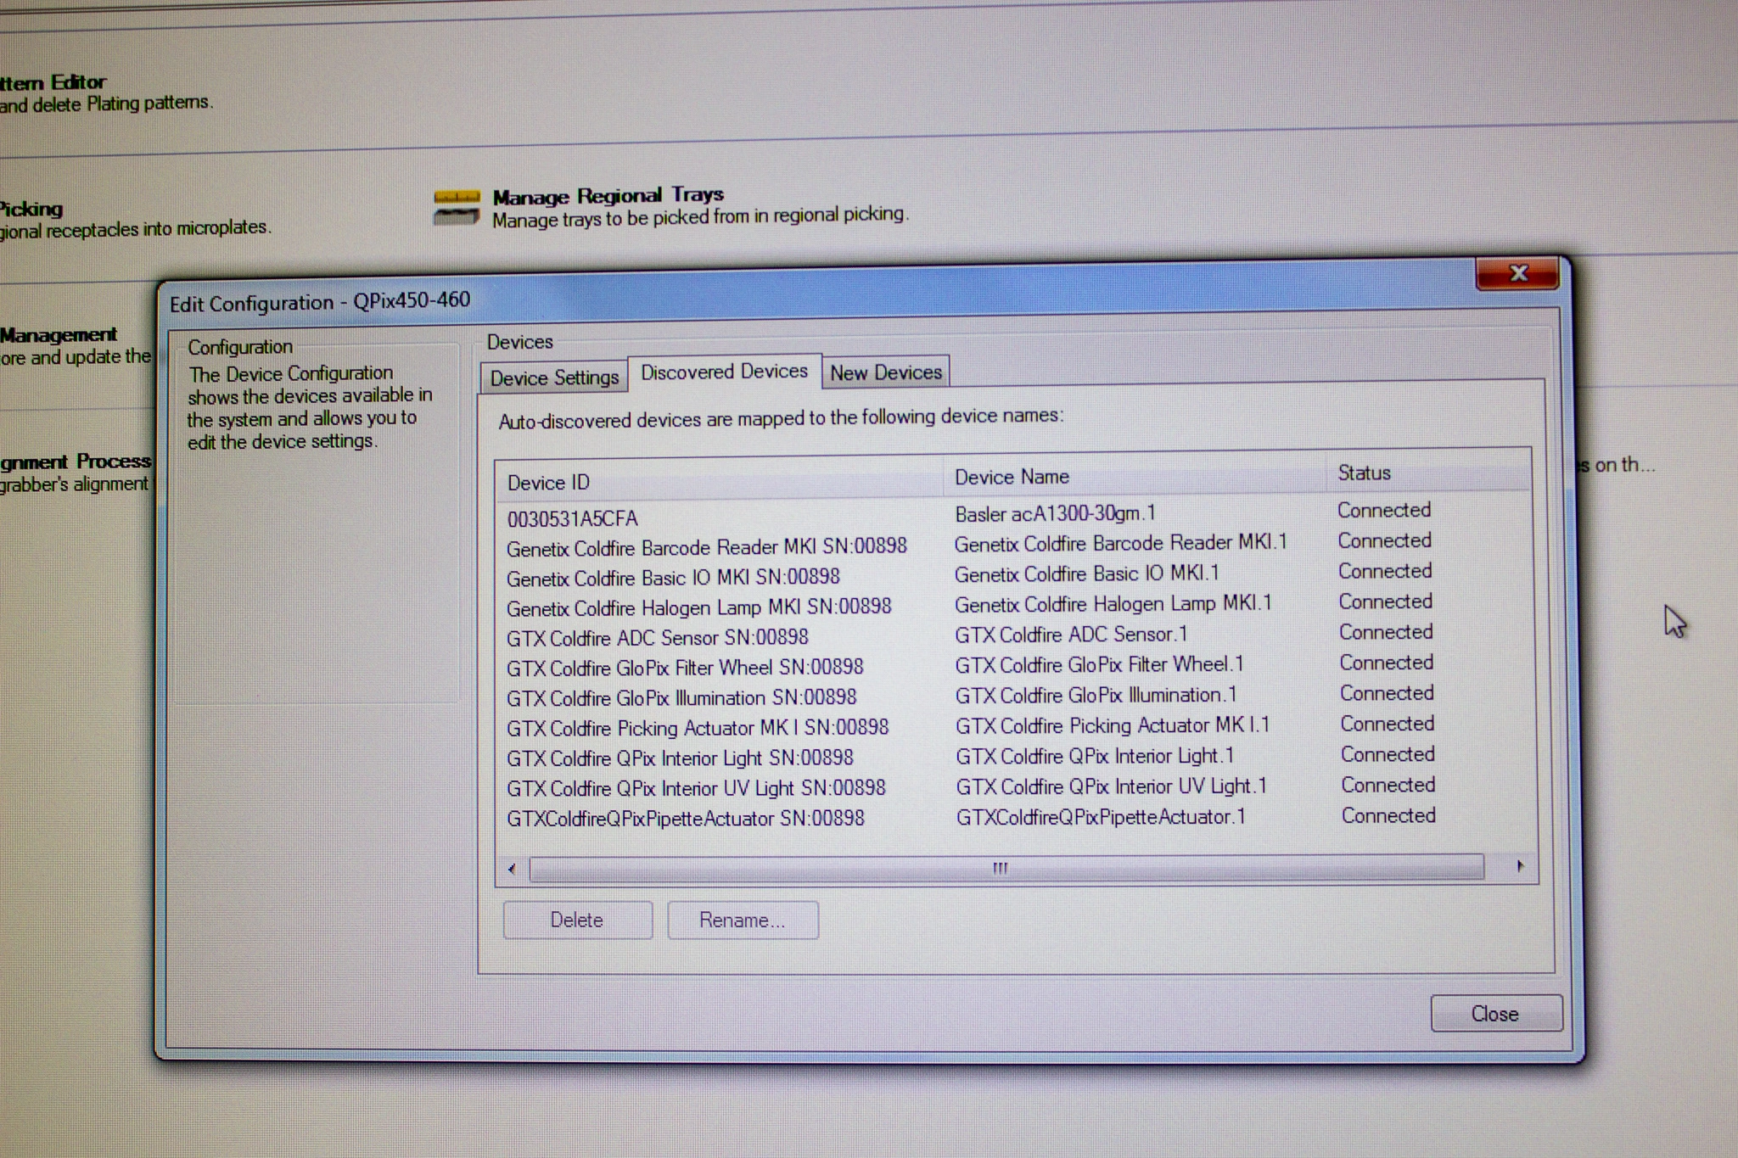
Task: Close the Edit Configuration dialog with X
Action: point(1517,273)
